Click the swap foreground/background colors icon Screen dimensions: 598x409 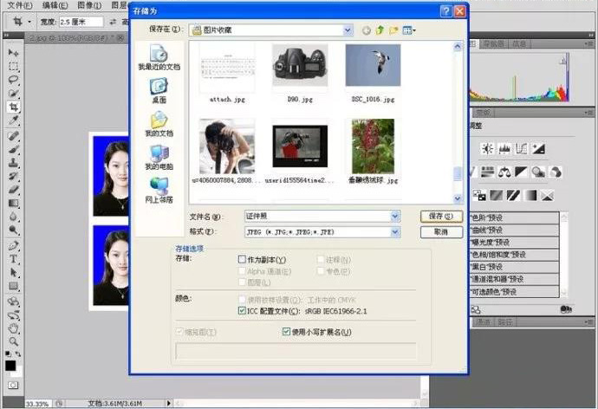[18, 354]
